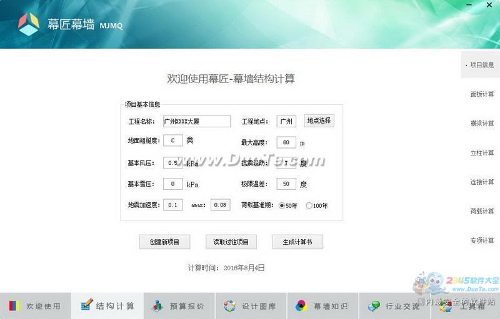Go to the 设计图库 tab
The width and height of the screenshot is (500, 319).
251,306
